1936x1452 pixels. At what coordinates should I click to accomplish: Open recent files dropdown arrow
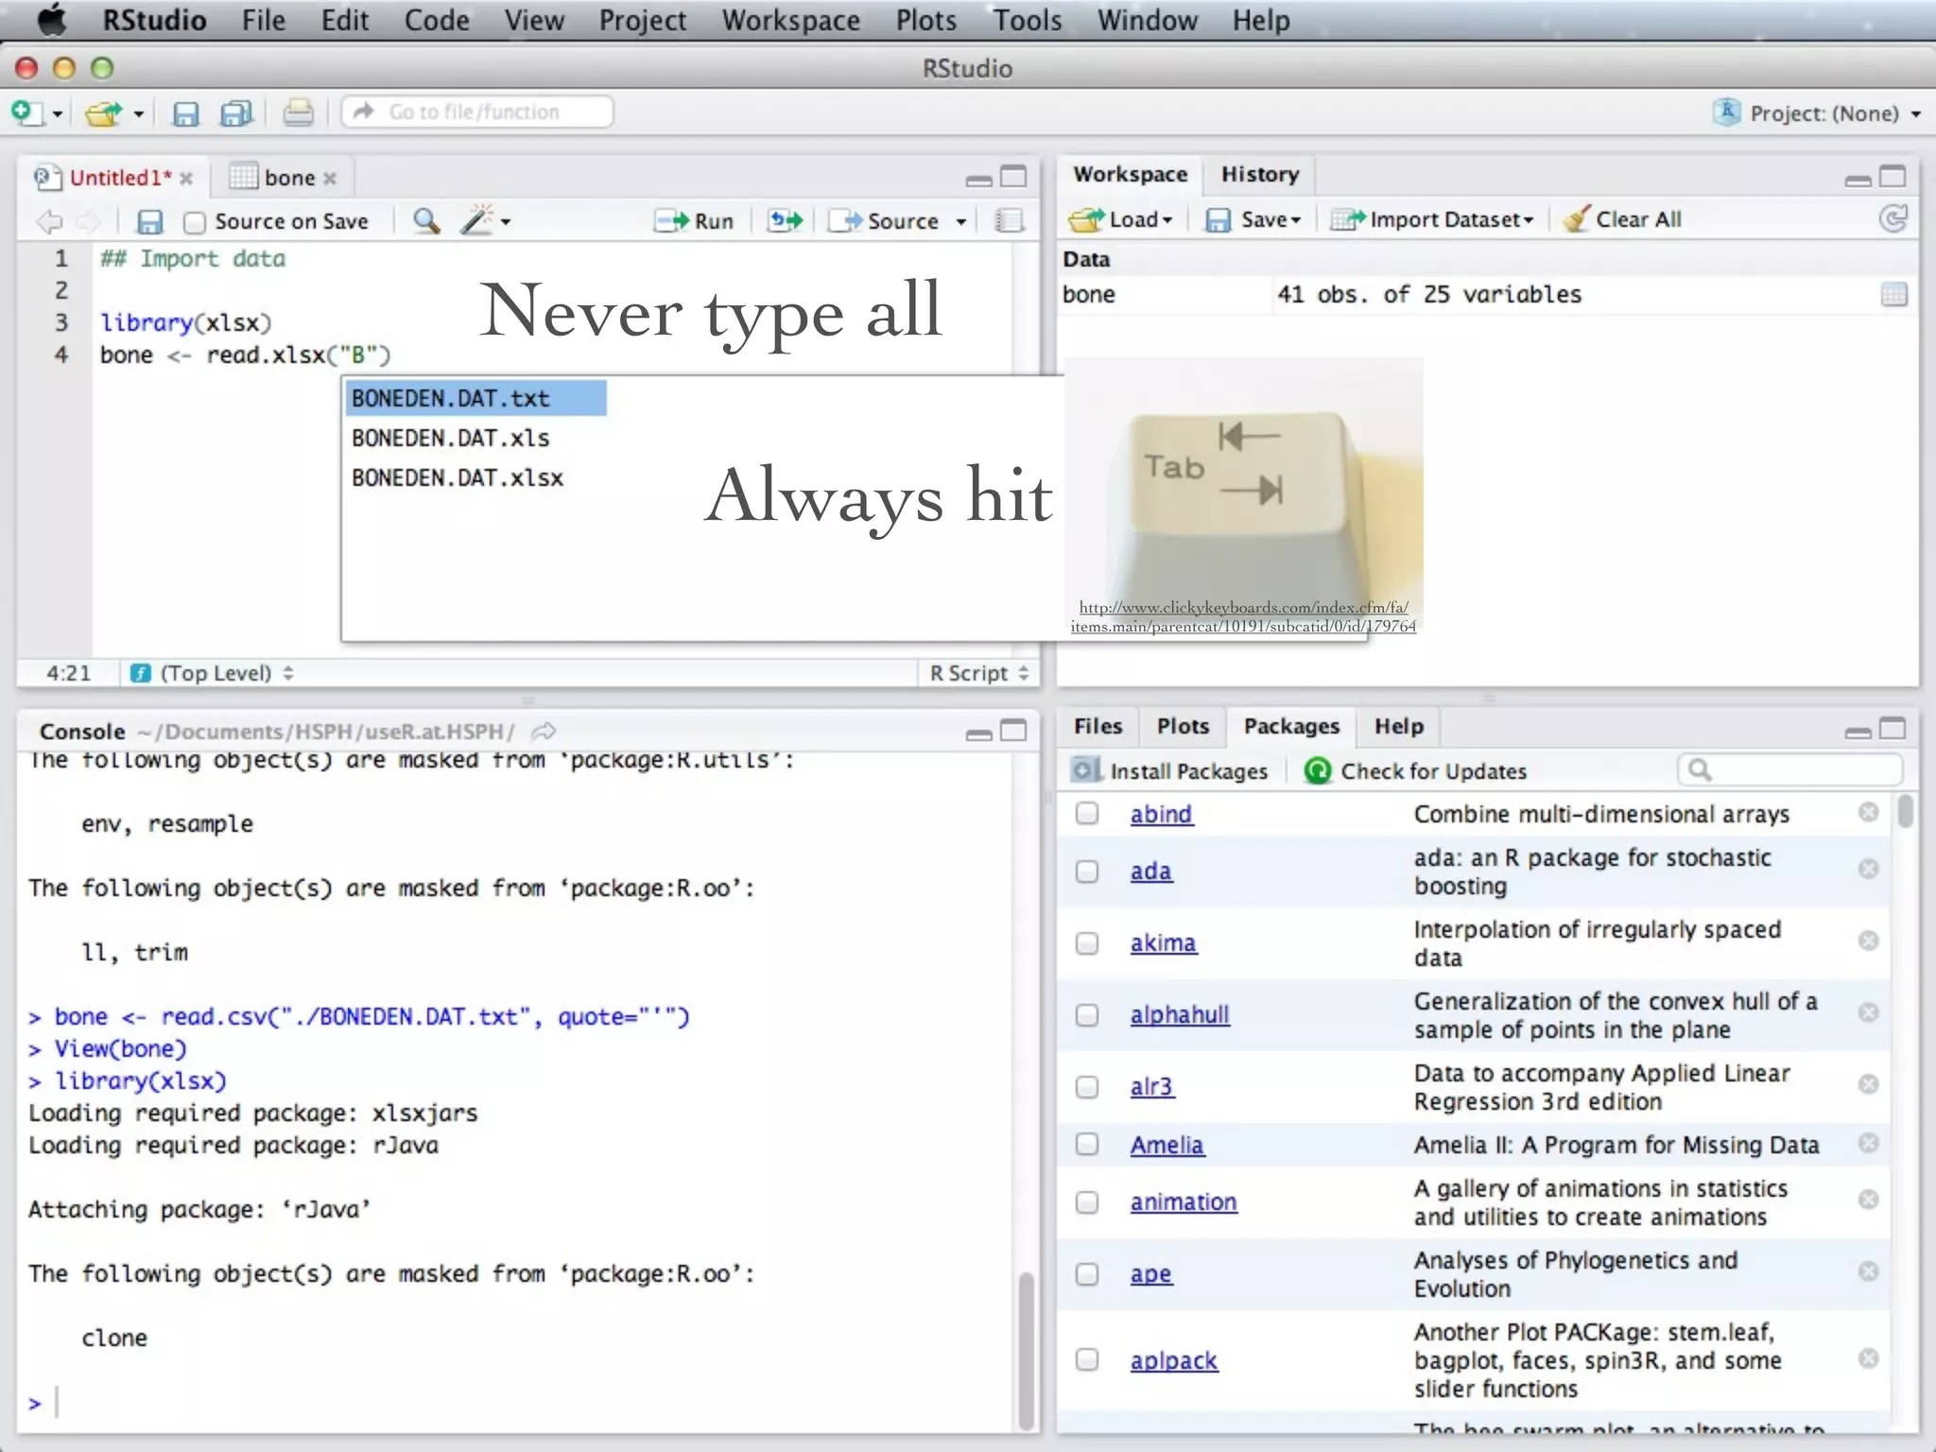tap(138, 114)
